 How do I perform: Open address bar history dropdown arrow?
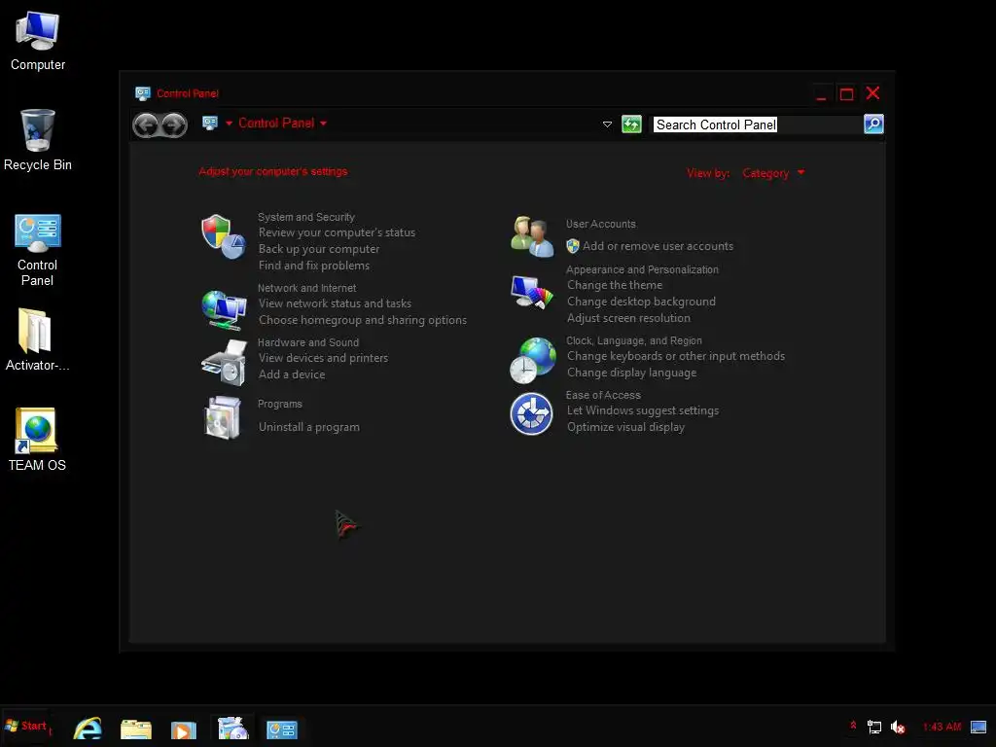[x=607, y=124]
